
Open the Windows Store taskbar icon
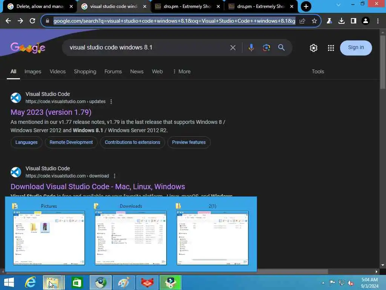(x=77, y=282)
